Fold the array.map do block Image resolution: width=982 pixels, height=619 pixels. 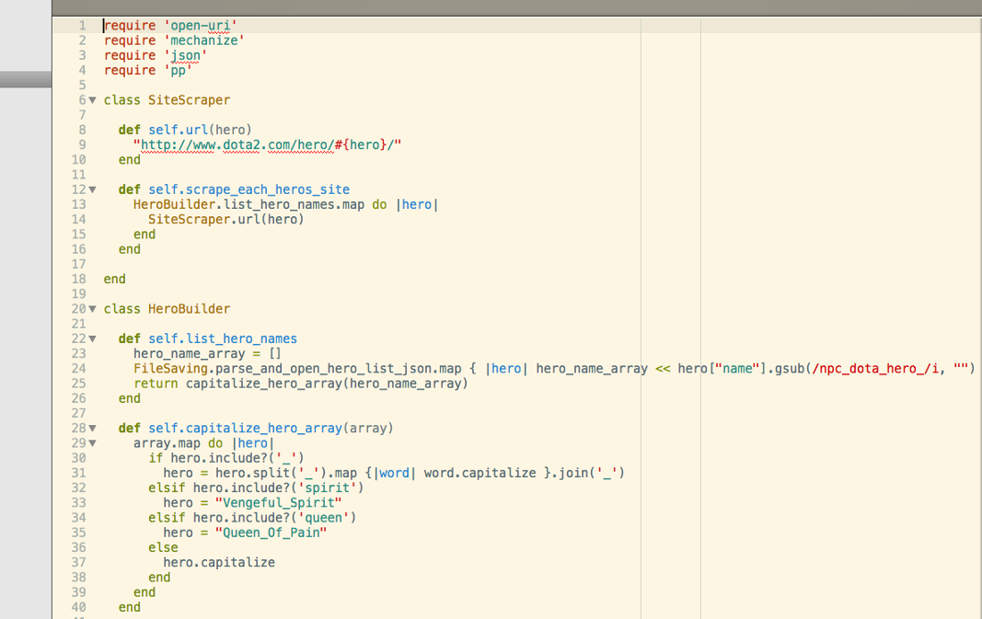92,443
